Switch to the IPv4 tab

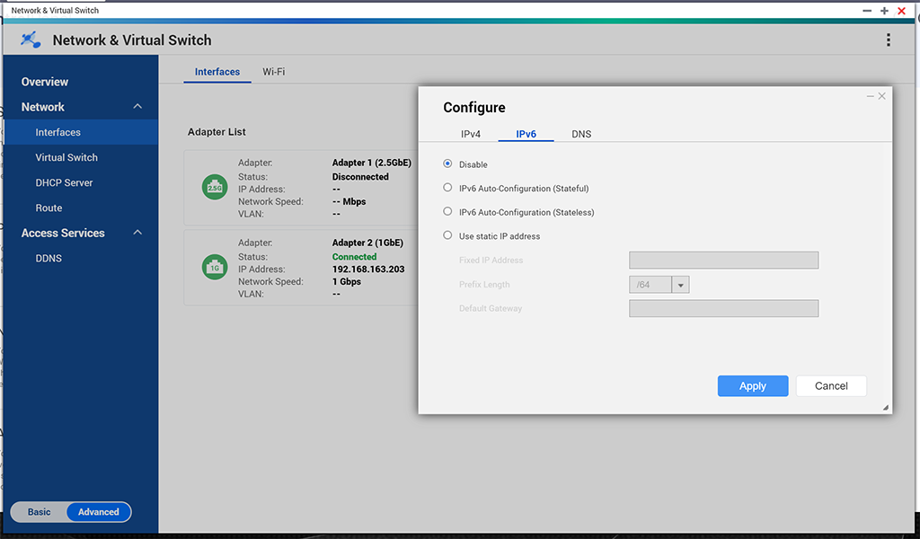point(471,134)
